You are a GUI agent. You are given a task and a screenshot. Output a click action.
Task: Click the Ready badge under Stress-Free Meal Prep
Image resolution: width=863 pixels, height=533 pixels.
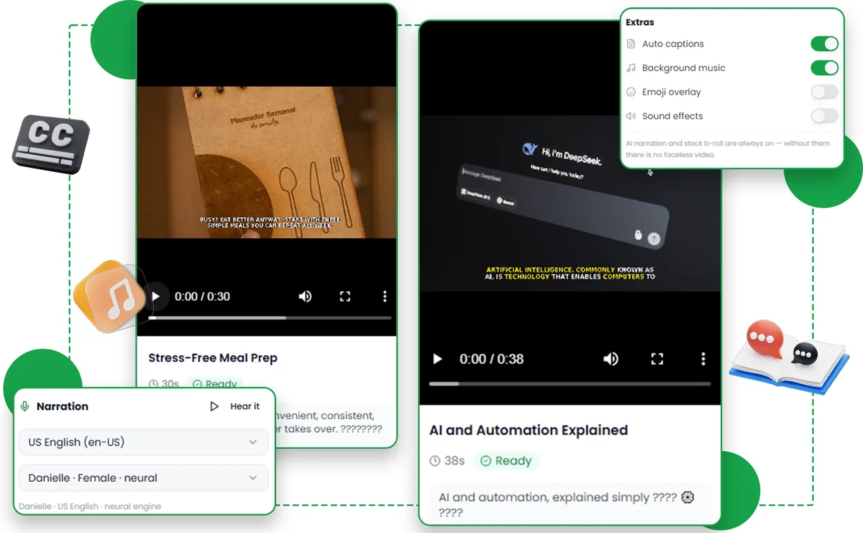tap(214, 384)
